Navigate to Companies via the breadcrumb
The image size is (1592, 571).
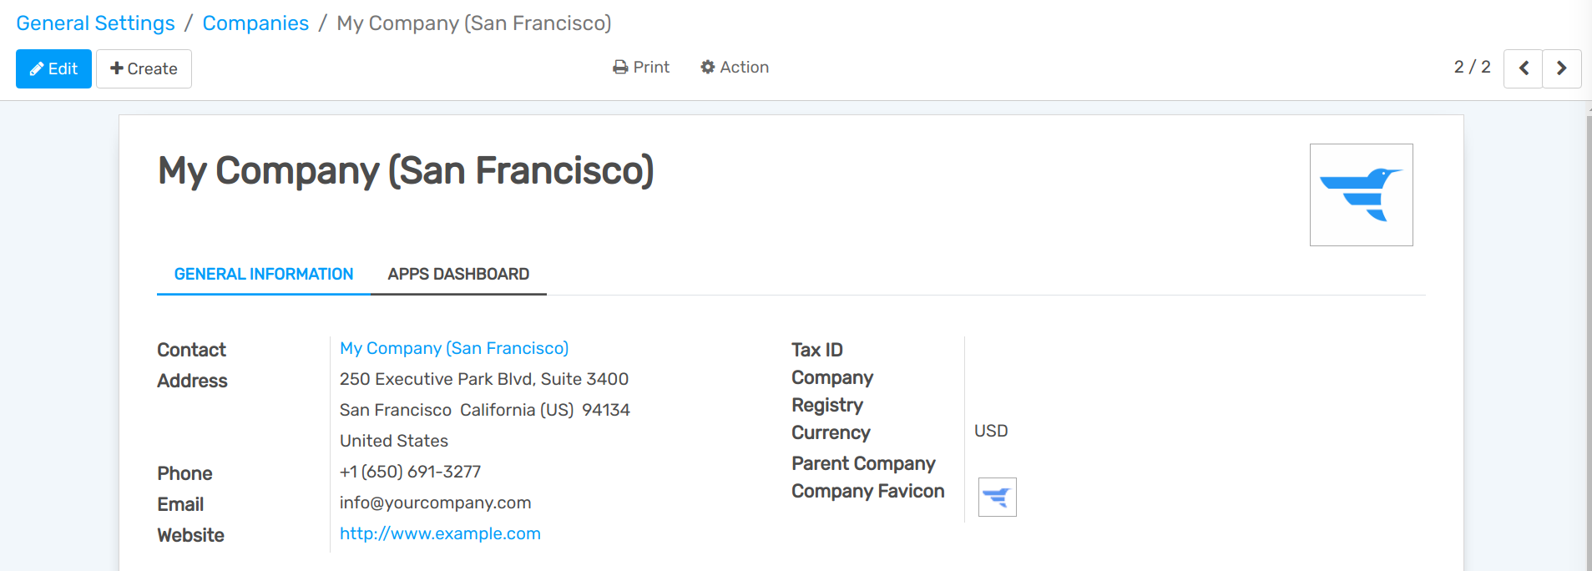click(255, 23)
